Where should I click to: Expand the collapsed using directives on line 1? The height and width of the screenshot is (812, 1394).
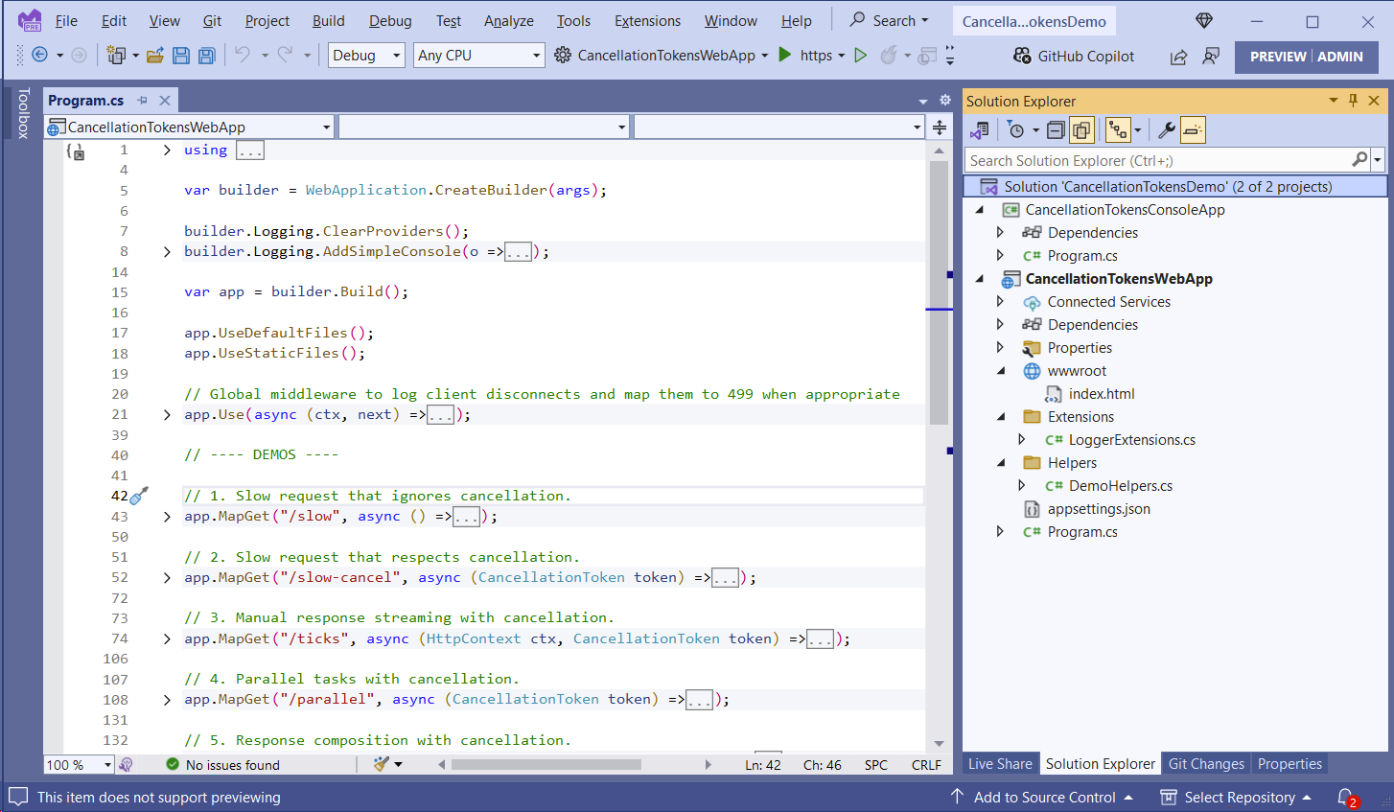166,150
